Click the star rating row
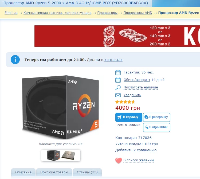200x179 pixels. tap(125, 102)
